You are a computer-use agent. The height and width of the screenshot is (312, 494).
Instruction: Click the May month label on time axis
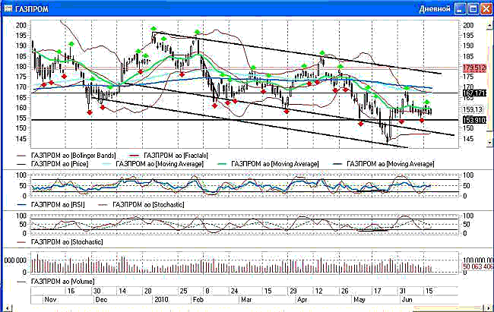click(359, 299)
